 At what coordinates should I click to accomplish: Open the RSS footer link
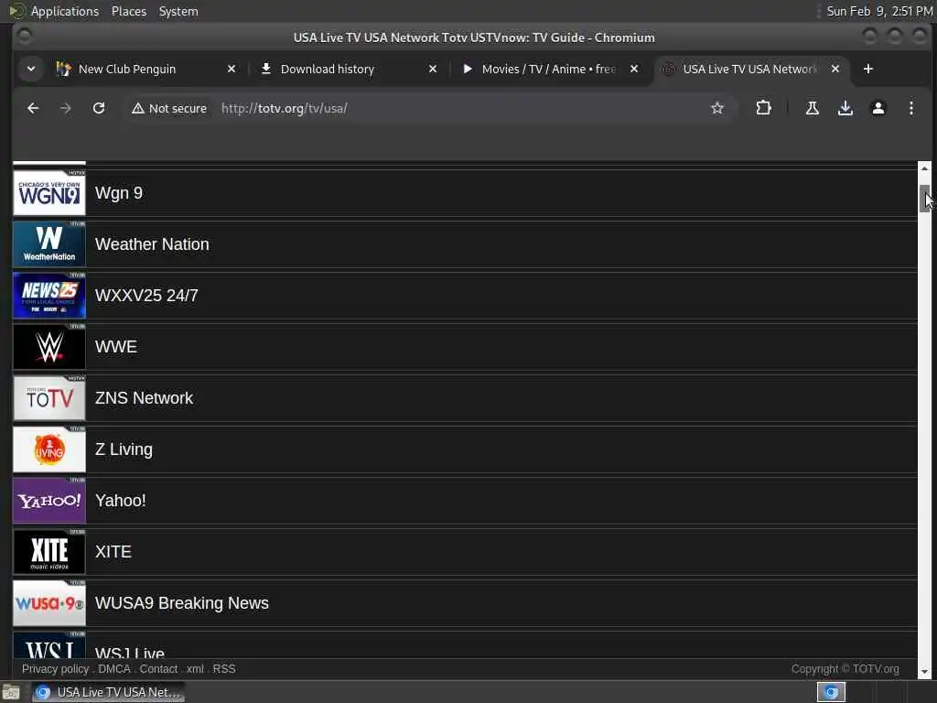(x=224, y=669)
